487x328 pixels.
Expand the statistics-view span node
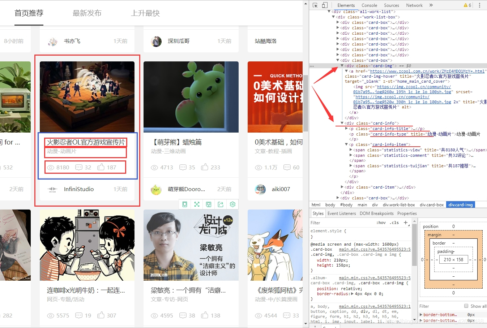click(x=351, y=150)
